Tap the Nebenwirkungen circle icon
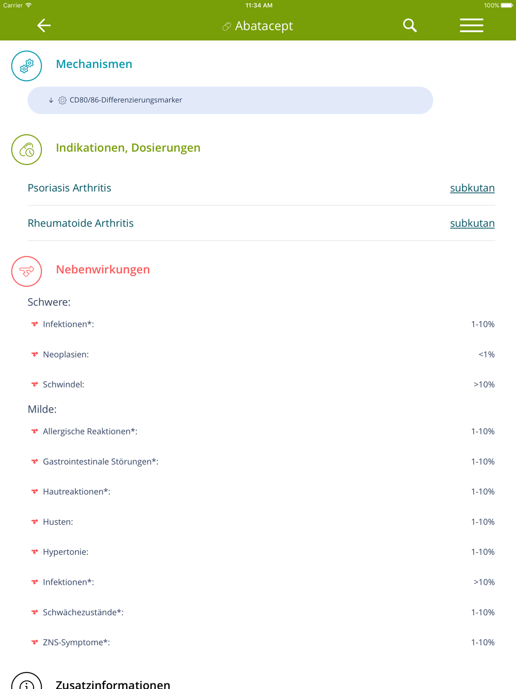This screenshot has width=516, height=689. (x=27, y=271)
